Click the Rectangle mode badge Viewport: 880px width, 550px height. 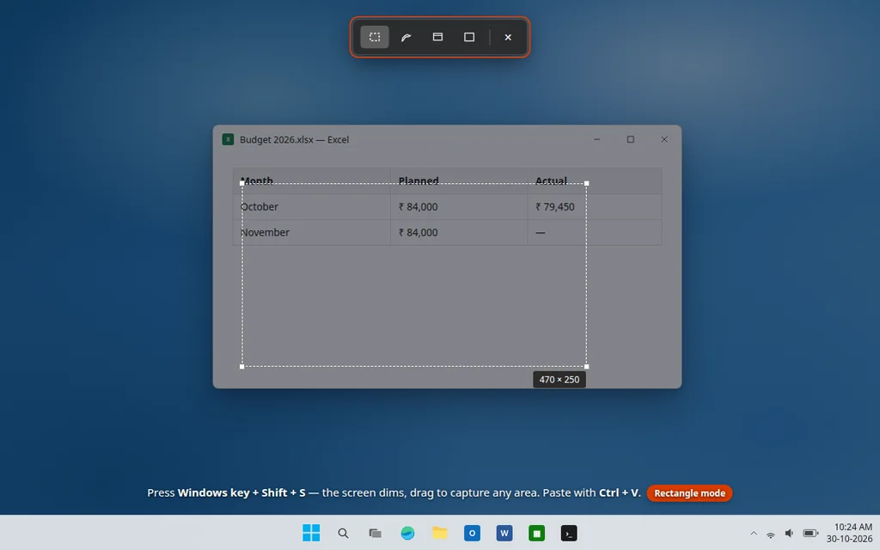[x=689, y=492]
